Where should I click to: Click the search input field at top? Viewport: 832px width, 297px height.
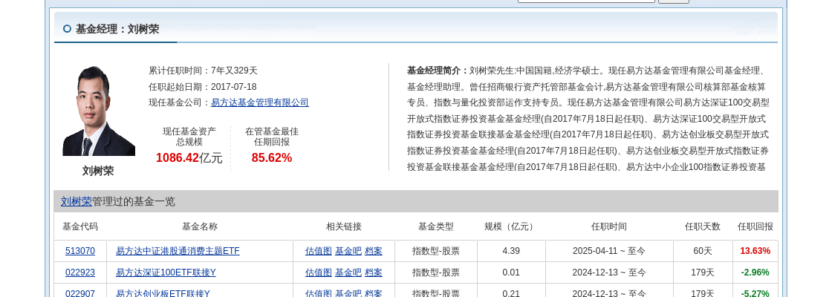[585, 1]
